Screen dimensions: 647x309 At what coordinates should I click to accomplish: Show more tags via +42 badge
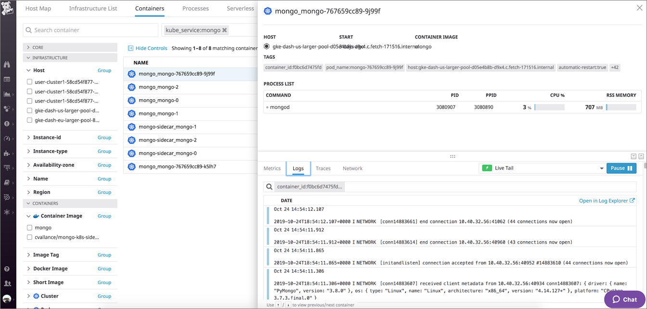coord(615,67)
